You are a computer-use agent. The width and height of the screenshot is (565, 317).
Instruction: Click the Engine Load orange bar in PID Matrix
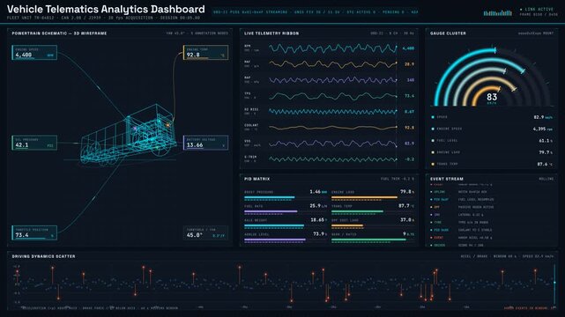(364, 197)
